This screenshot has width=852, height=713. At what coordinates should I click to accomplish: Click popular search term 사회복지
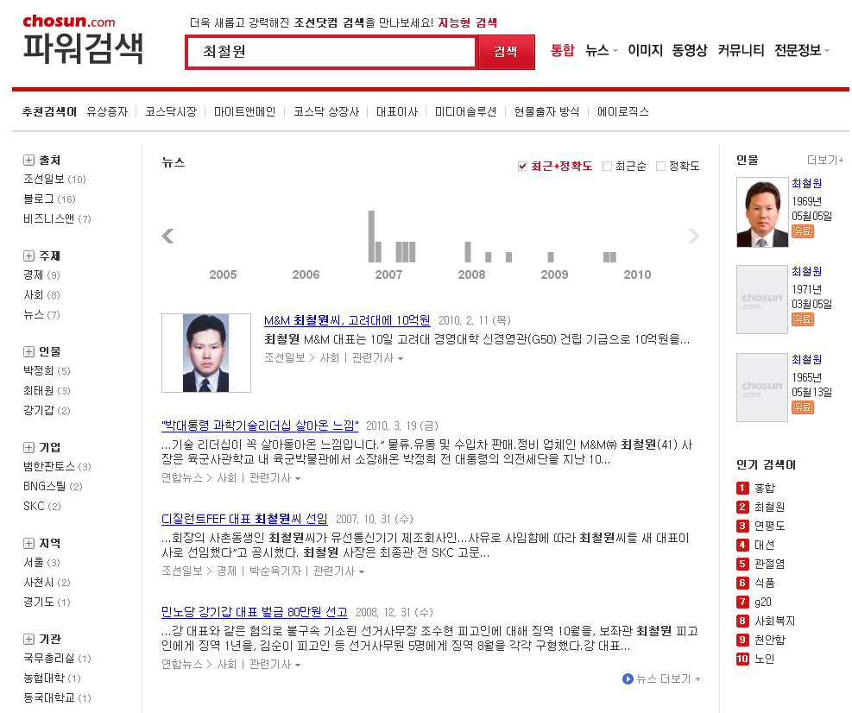774,622
